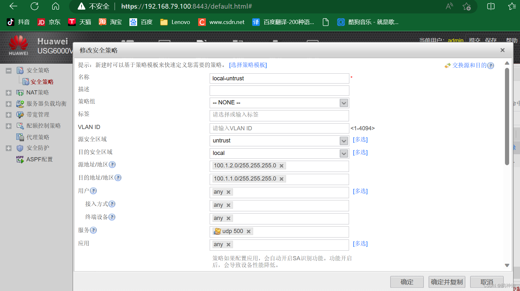Image resolution: width=520 pixels, height=291 pixels.
Task: Open 天猫 bookmark
Action: point(80,22)
